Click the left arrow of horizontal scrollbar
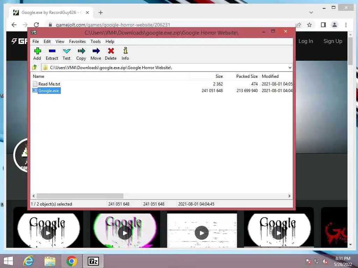 pos(34,196)
